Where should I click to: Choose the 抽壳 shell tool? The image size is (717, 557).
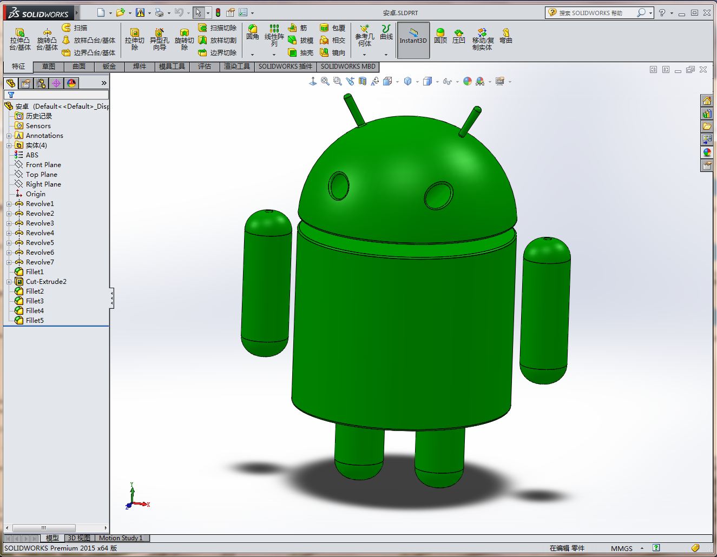point(301,52)
